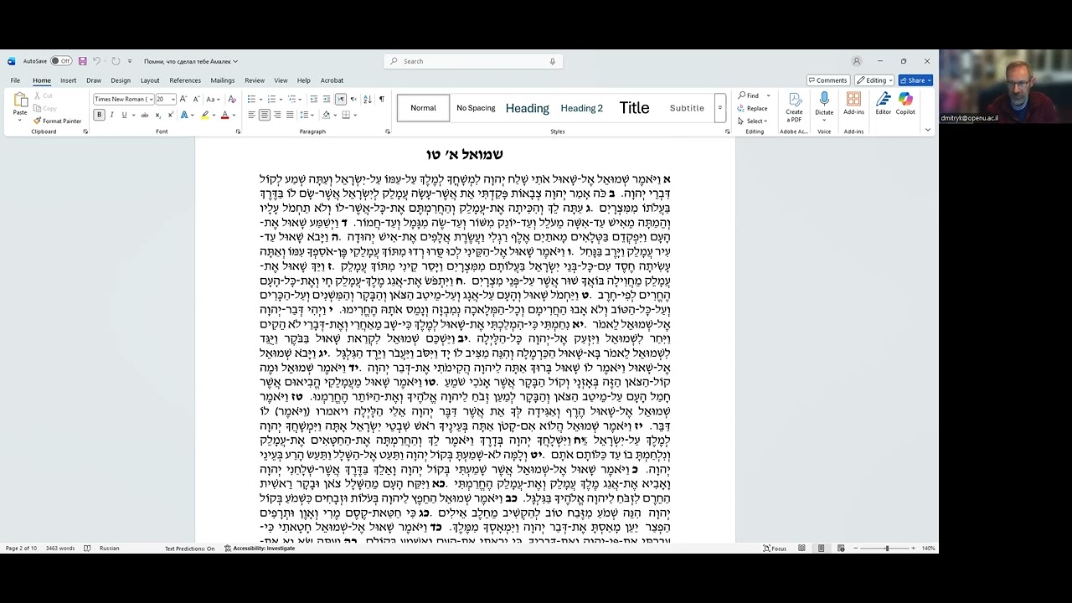Open font name dropdown Times New Roman
The height and width of the screenshot is (603, 1072).
tap(152, 99)
